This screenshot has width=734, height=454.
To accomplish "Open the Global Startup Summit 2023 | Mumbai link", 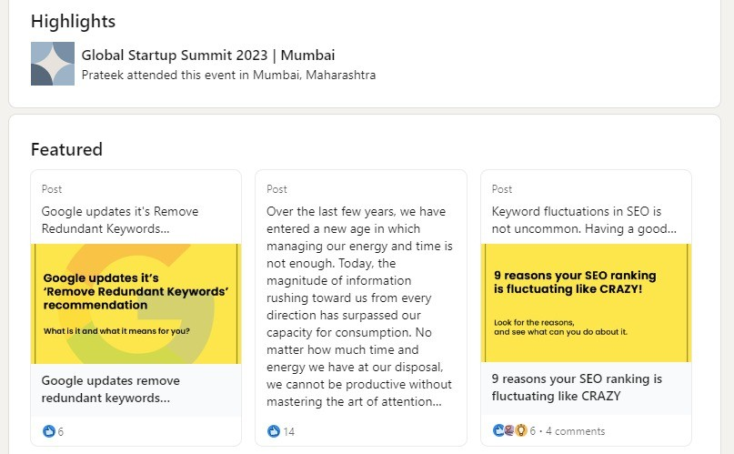I will click(208, 55).
